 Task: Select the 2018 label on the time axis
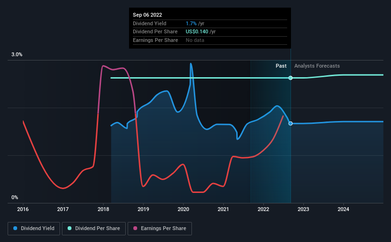click(x=103, y=209)
